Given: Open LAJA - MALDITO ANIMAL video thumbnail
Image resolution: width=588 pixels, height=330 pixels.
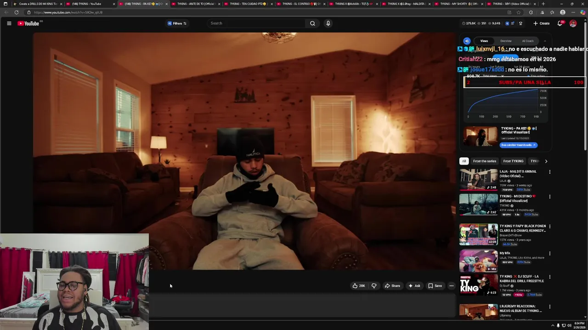Looking at the screenshot, I should [x=479, y=180].
